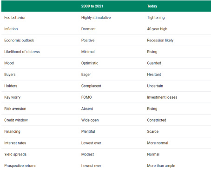Select the '40-year high' cell
This screenshot has height=170, width=211.
pyautogui.click(x=157, y=29)
